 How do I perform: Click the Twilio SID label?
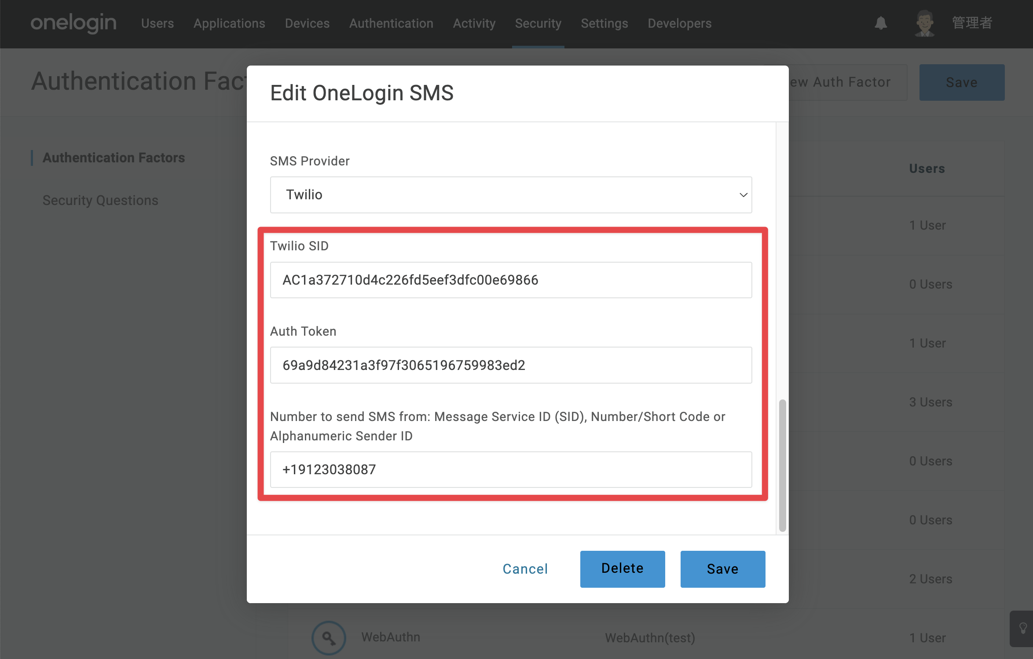[x=299, y=246]
